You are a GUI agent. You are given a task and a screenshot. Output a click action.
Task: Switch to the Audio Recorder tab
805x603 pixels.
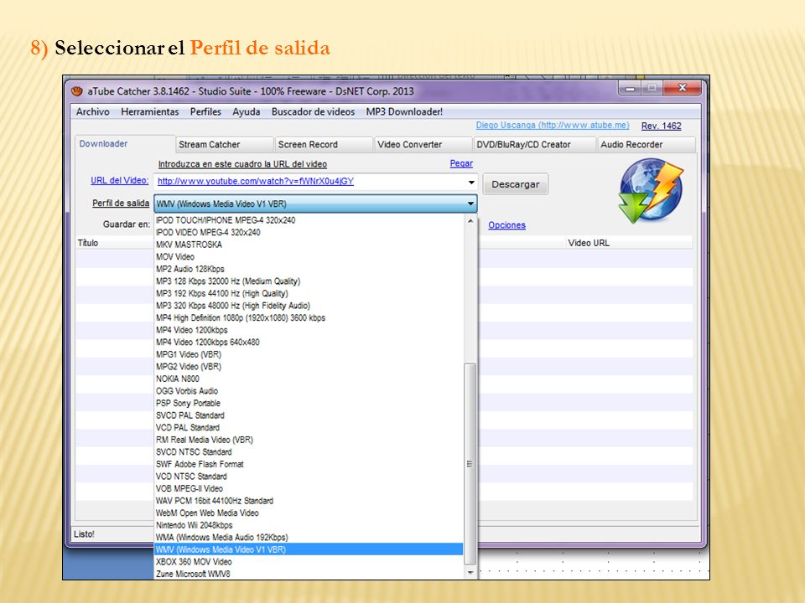point(646,145)
